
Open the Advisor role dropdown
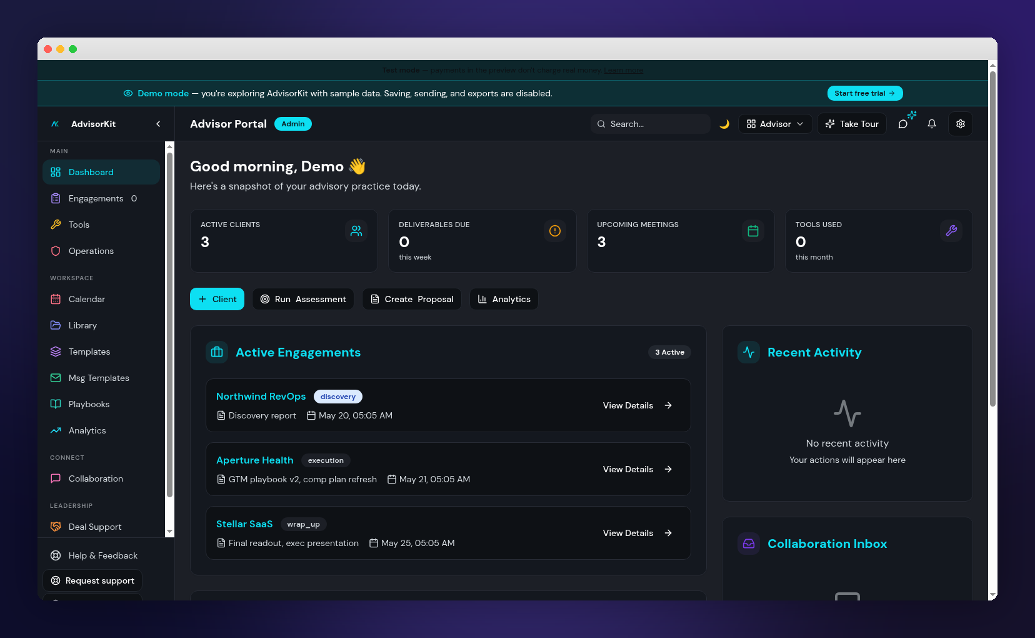(775, 124)
